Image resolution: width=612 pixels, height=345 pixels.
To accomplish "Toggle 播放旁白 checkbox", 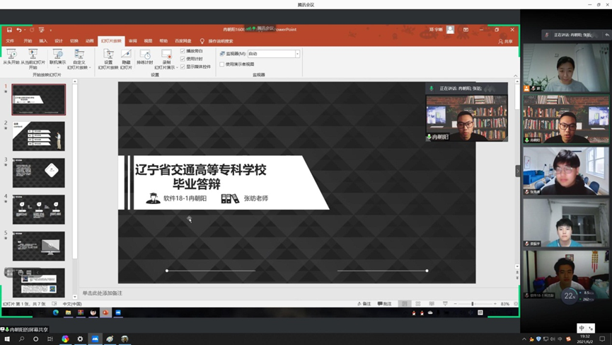I will (x=183, y=51).
